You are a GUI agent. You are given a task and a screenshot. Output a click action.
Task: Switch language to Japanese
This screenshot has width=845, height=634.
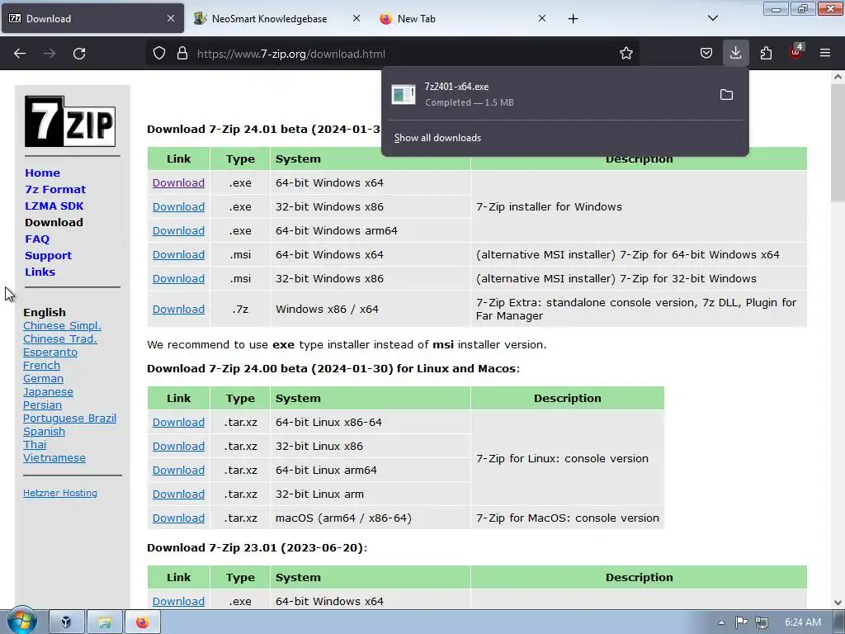48,392
